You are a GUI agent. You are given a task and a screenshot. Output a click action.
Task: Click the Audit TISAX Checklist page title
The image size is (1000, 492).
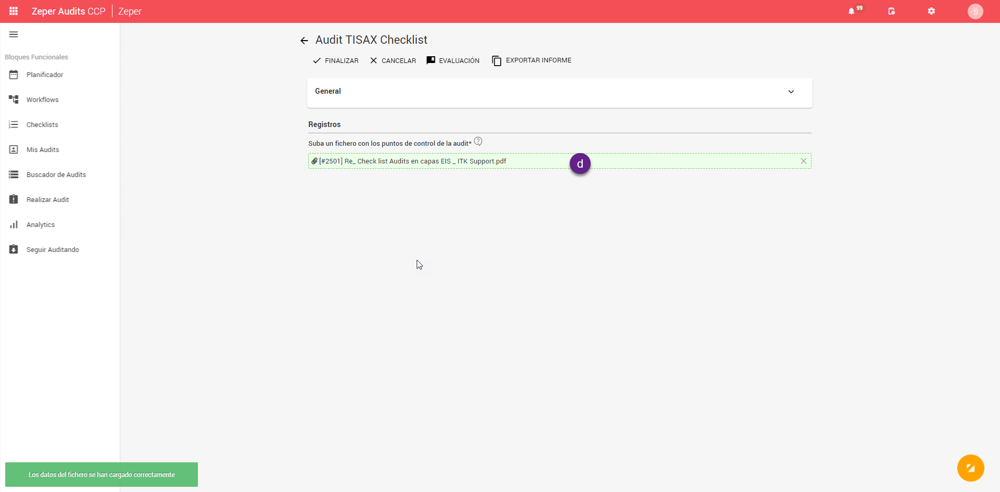(371, 40)
